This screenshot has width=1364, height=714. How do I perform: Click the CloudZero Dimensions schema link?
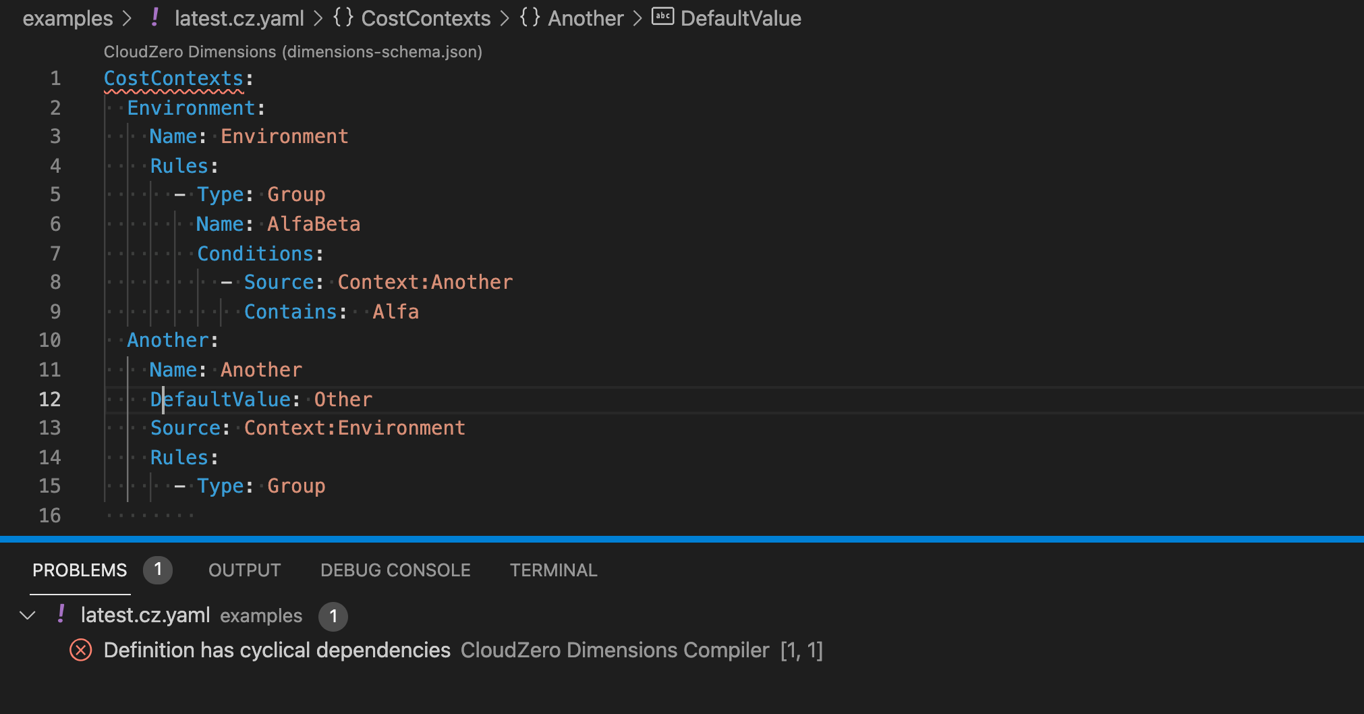pos(293,52)
